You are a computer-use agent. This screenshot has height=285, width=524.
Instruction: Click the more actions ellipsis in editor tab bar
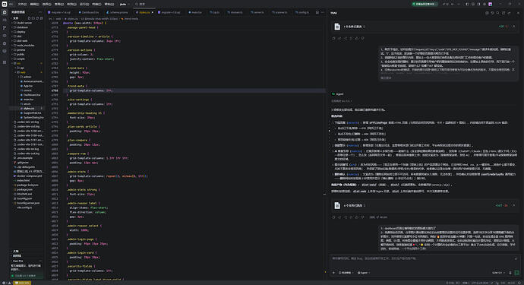point(323,12)
